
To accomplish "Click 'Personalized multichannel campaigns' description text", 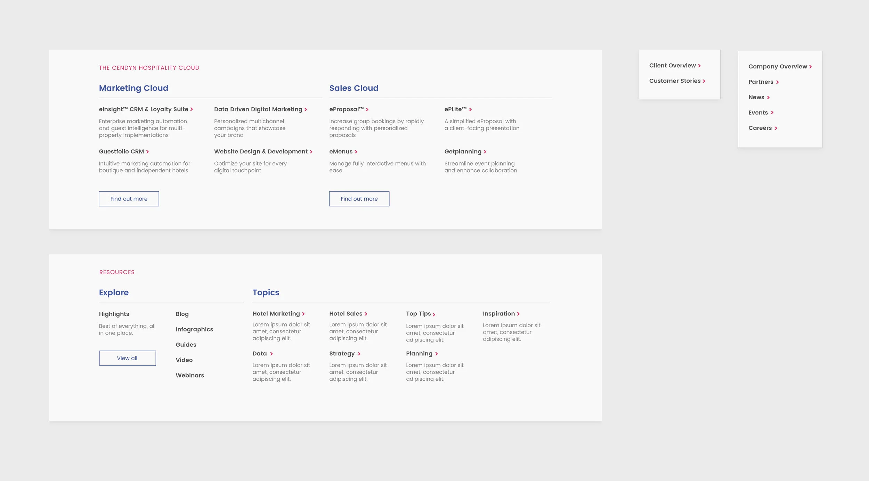I will click(250, 128).
